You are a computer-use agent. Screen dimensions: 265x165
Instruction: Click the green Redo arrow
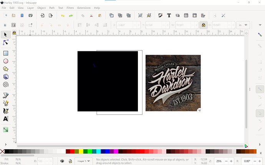pyautogui.click(x=71, y=16)
